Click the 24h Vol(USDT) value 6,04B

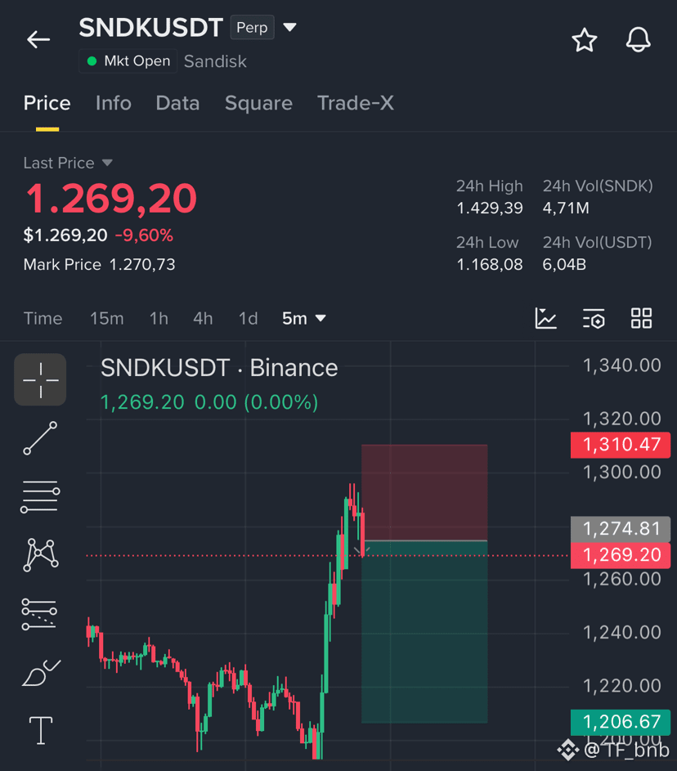[564, 265]
